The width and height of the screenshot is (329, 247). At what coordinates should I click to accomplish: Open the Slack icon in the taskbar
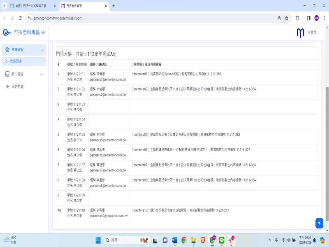231,240
